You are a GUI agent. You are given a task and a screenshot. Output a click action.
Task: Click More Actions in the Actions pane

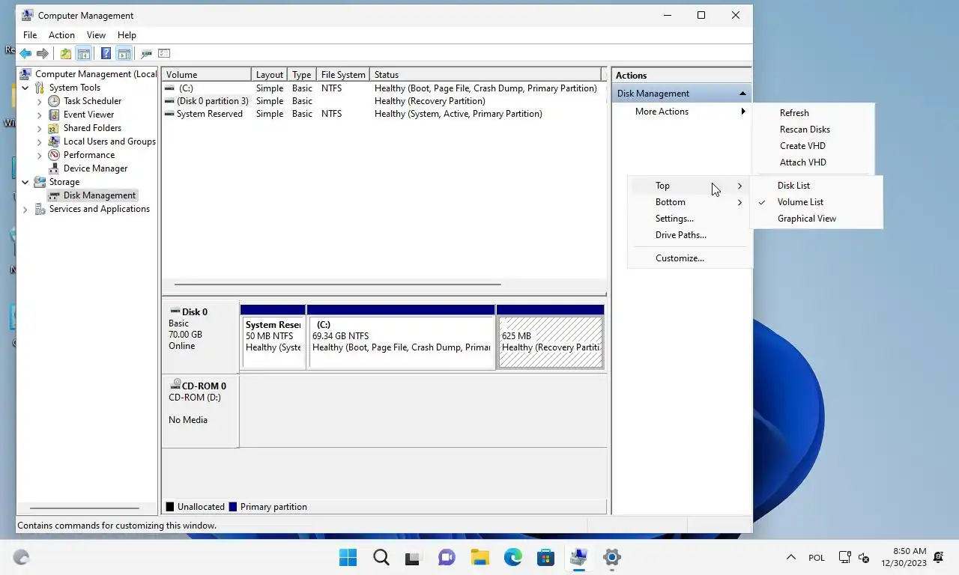(681, 112)
